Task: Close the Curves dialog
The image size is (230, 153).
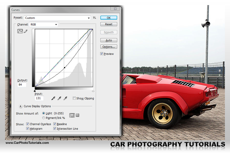Action: coord(115,9)
